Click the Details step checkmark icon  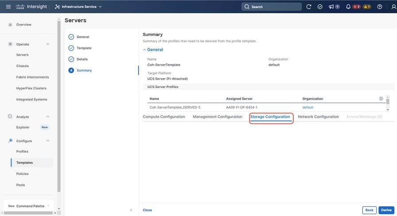(71, 59)
